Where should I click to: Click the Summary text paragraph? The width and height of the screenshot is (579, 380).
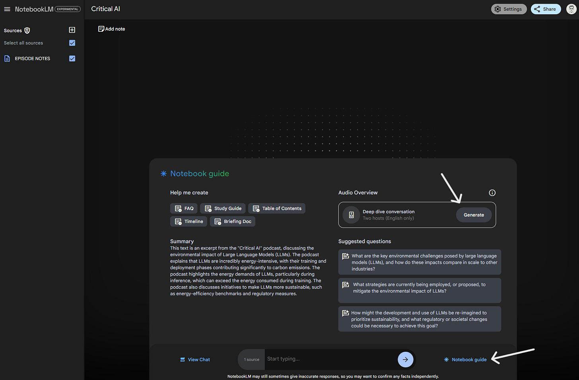pyautogui.click(x=248, y=271)
